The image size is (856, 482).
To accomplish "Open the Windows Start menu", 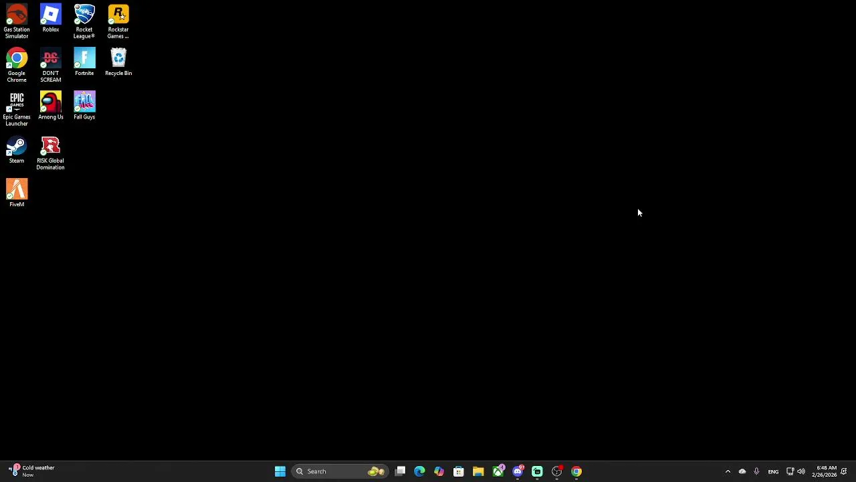I will (280, 471).
